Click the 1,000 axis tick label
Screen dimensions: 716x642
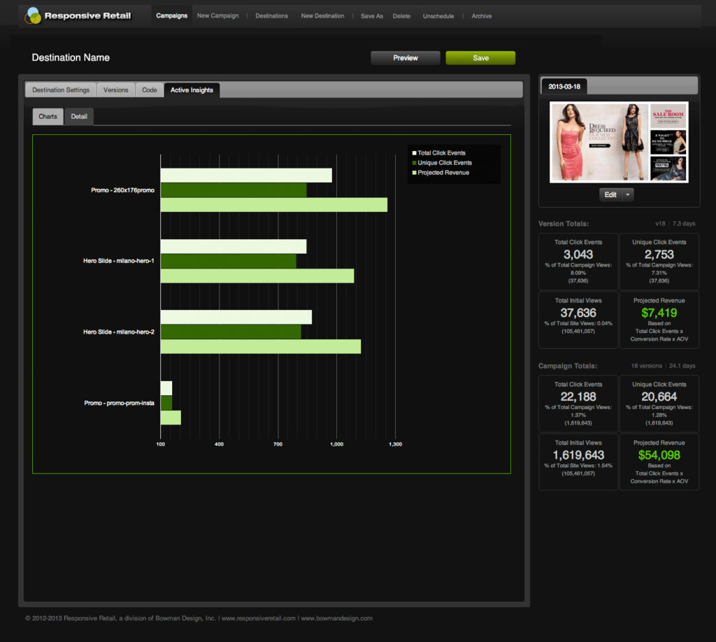(336, 444)
